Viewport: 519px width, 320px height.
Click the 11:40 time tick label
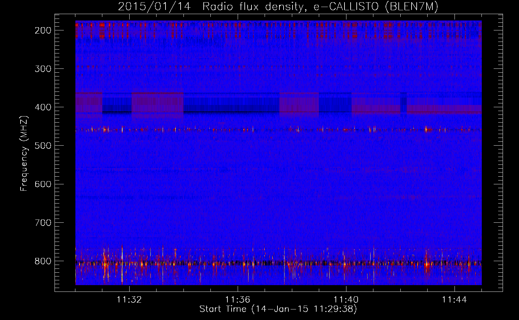[346, 300]
